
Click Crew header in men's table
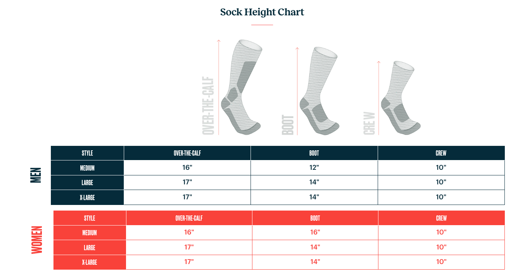click(441, 153)
